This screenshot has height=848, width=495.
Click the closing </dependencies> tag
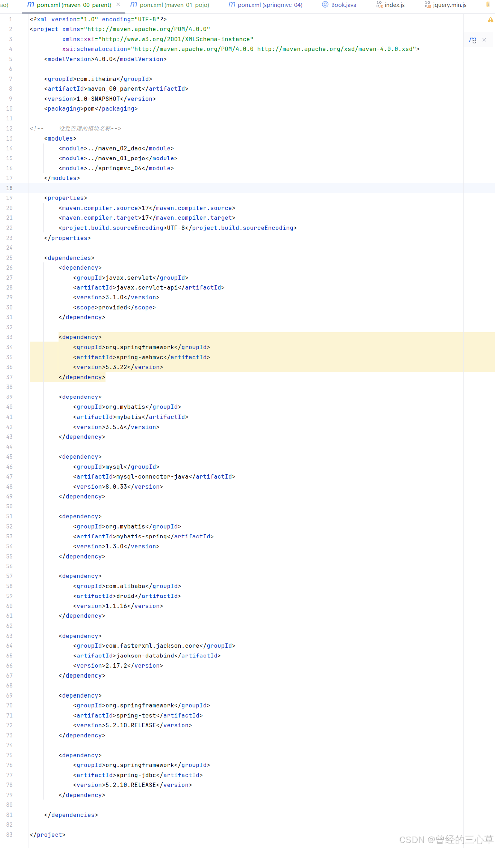(71, 815)
